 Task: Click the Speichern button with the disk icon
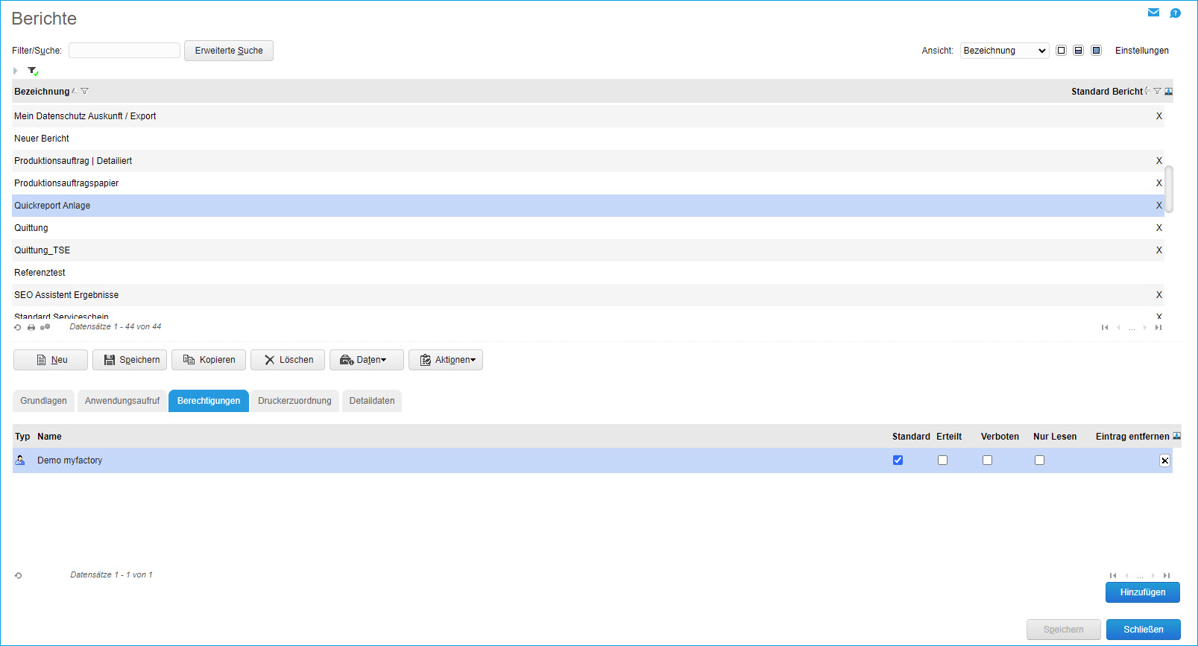[130, 360]
